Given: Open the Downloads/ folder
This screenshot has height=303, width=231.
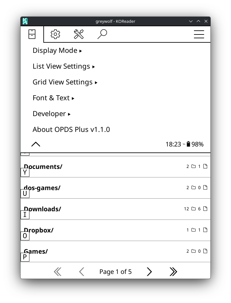Looking at the screenshot, I should click(x=115, y=209).
